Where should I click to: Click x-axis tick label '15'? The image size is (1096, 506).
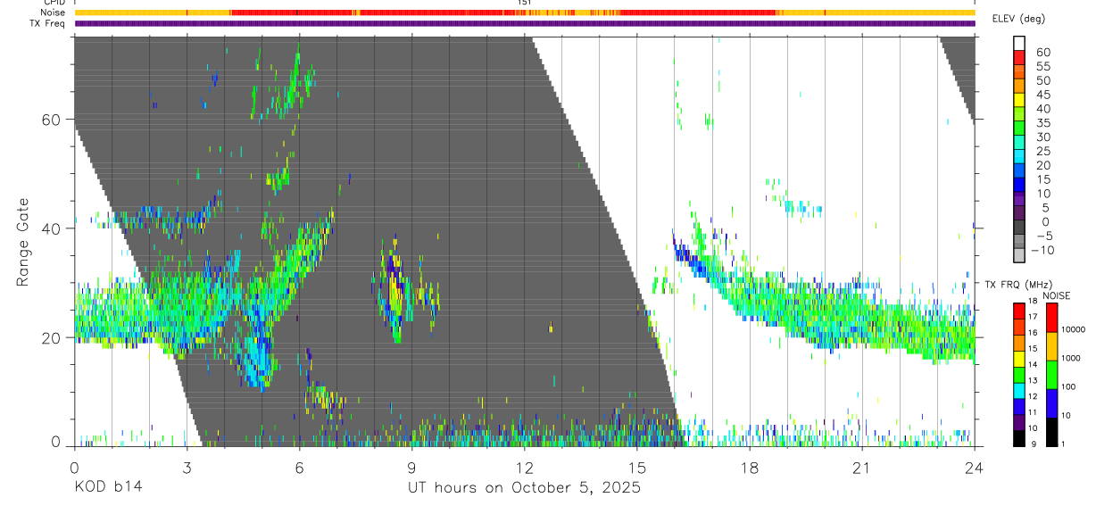coord(636,469)
